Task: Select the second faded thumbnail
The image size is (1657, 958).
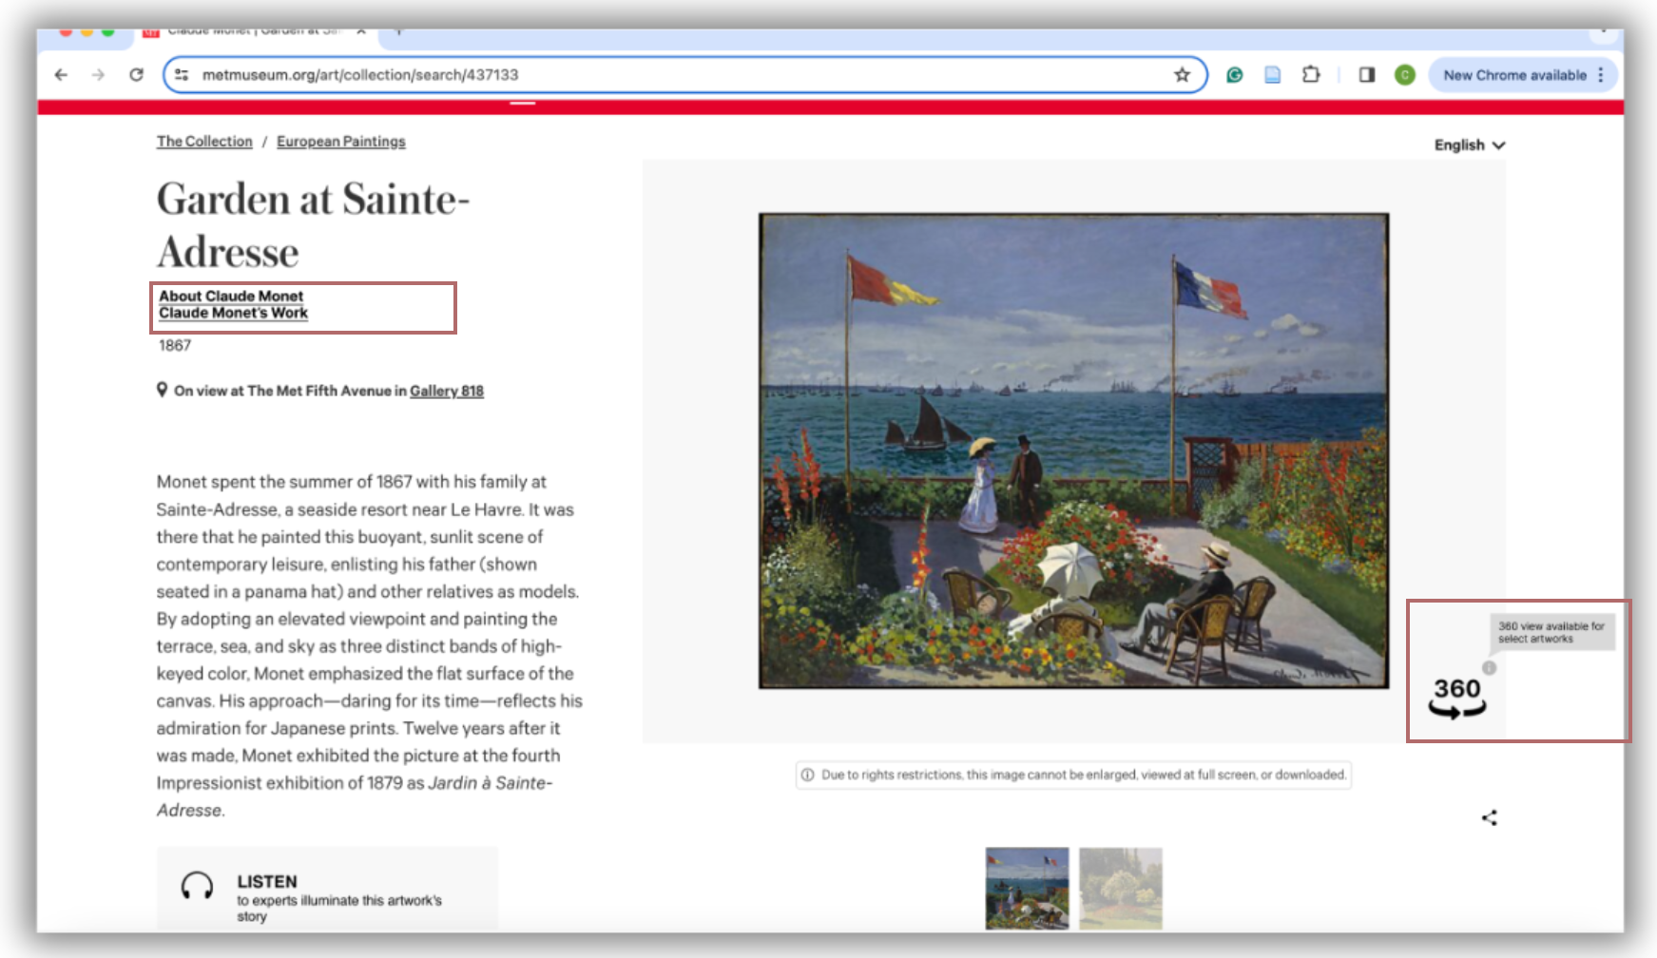Action: pyautogui.click(x=1120, y=888)
